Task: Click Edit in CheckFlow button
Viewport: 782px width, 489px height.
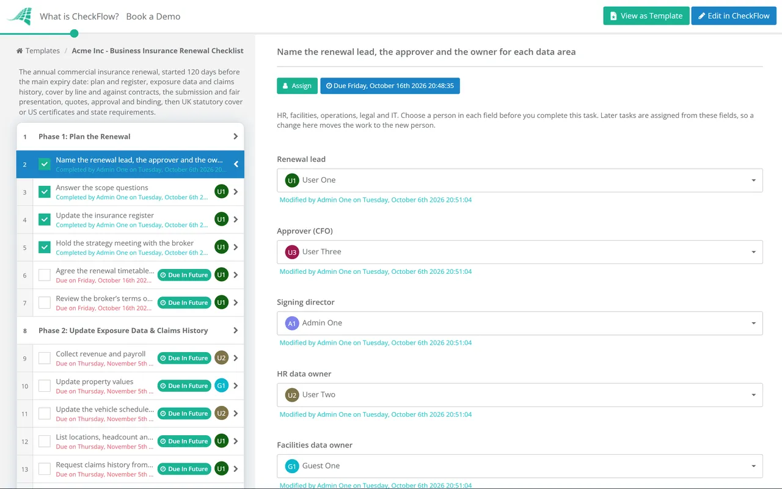Action: click(x=734, y=16)
